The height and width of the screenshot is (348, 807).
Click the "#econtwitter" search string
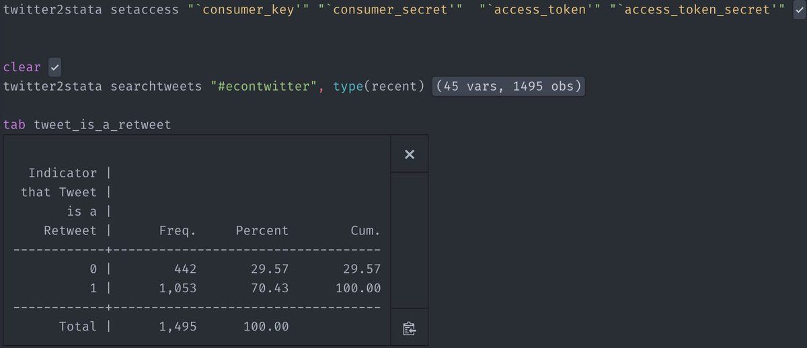[x=260, y=87]
